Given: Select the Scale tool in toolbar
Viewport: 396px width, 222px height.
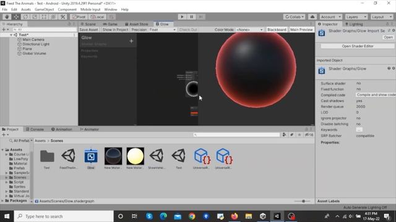Looking at the screenshot, I should [35, 17].
